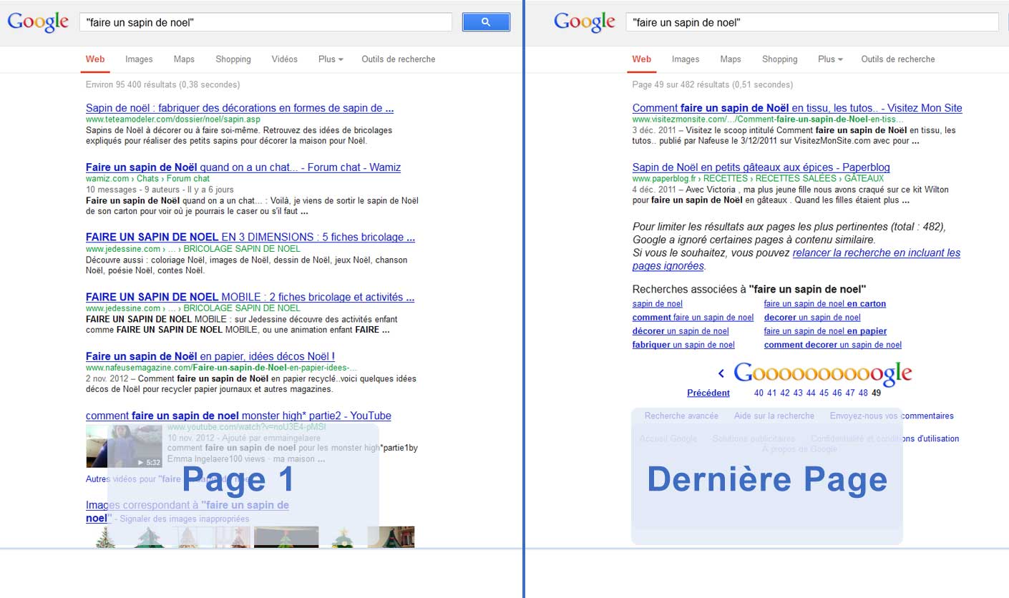Select Web tab in left page

tap(95, 59)
